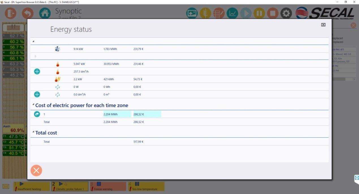Open the orange edit-table icon
This screenshot has width=359, height=194.
point(219,13)
